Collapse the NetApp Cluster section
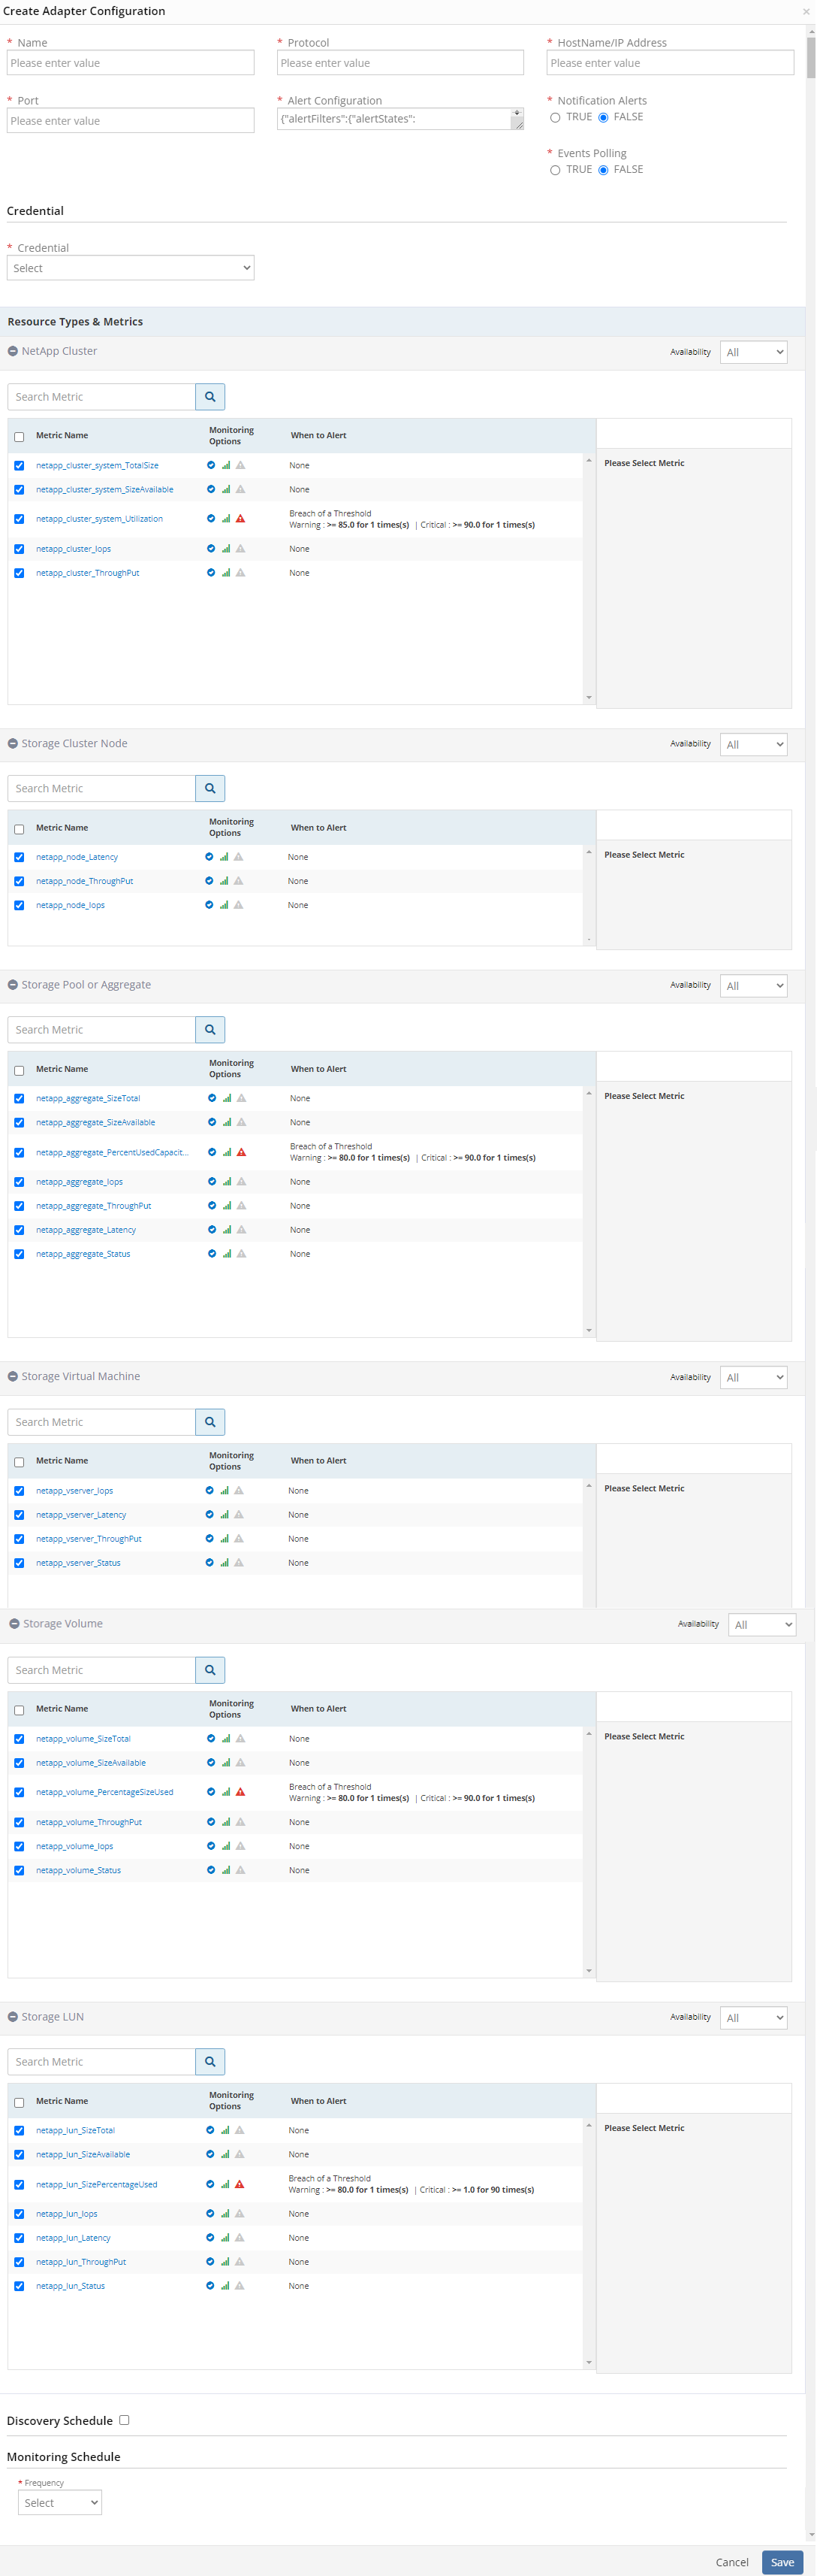This screenshot has width=817, height=2576. pos(13,351)
